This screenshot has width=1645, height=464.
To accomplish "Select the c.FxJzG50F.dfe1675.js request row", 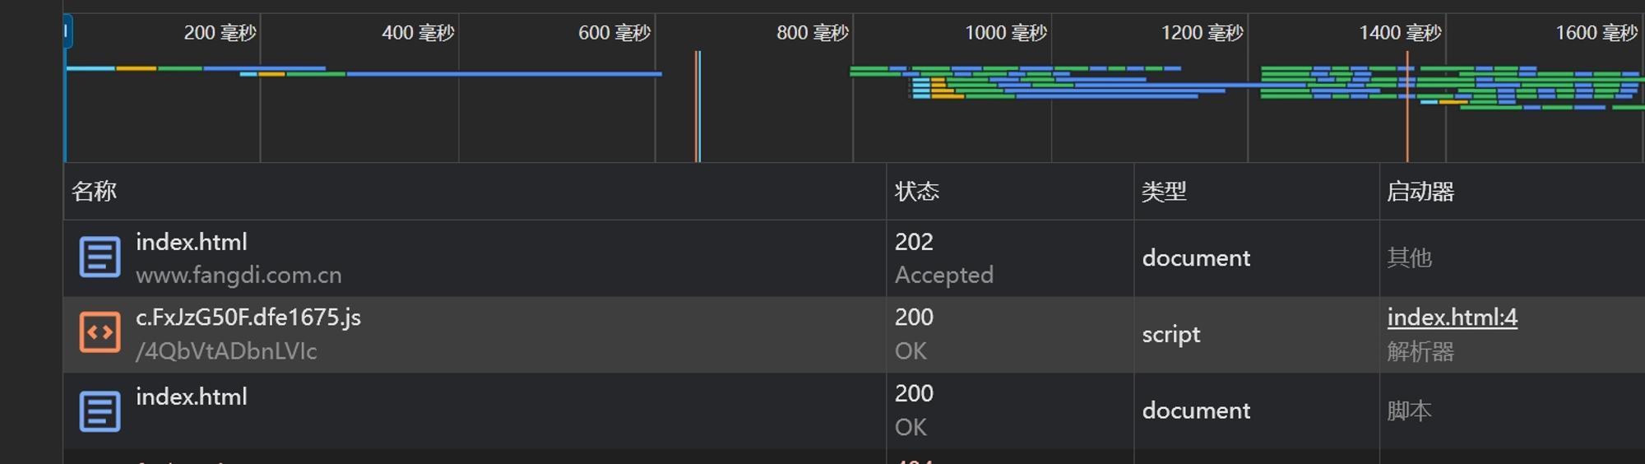I will click(x=854, y=334).
